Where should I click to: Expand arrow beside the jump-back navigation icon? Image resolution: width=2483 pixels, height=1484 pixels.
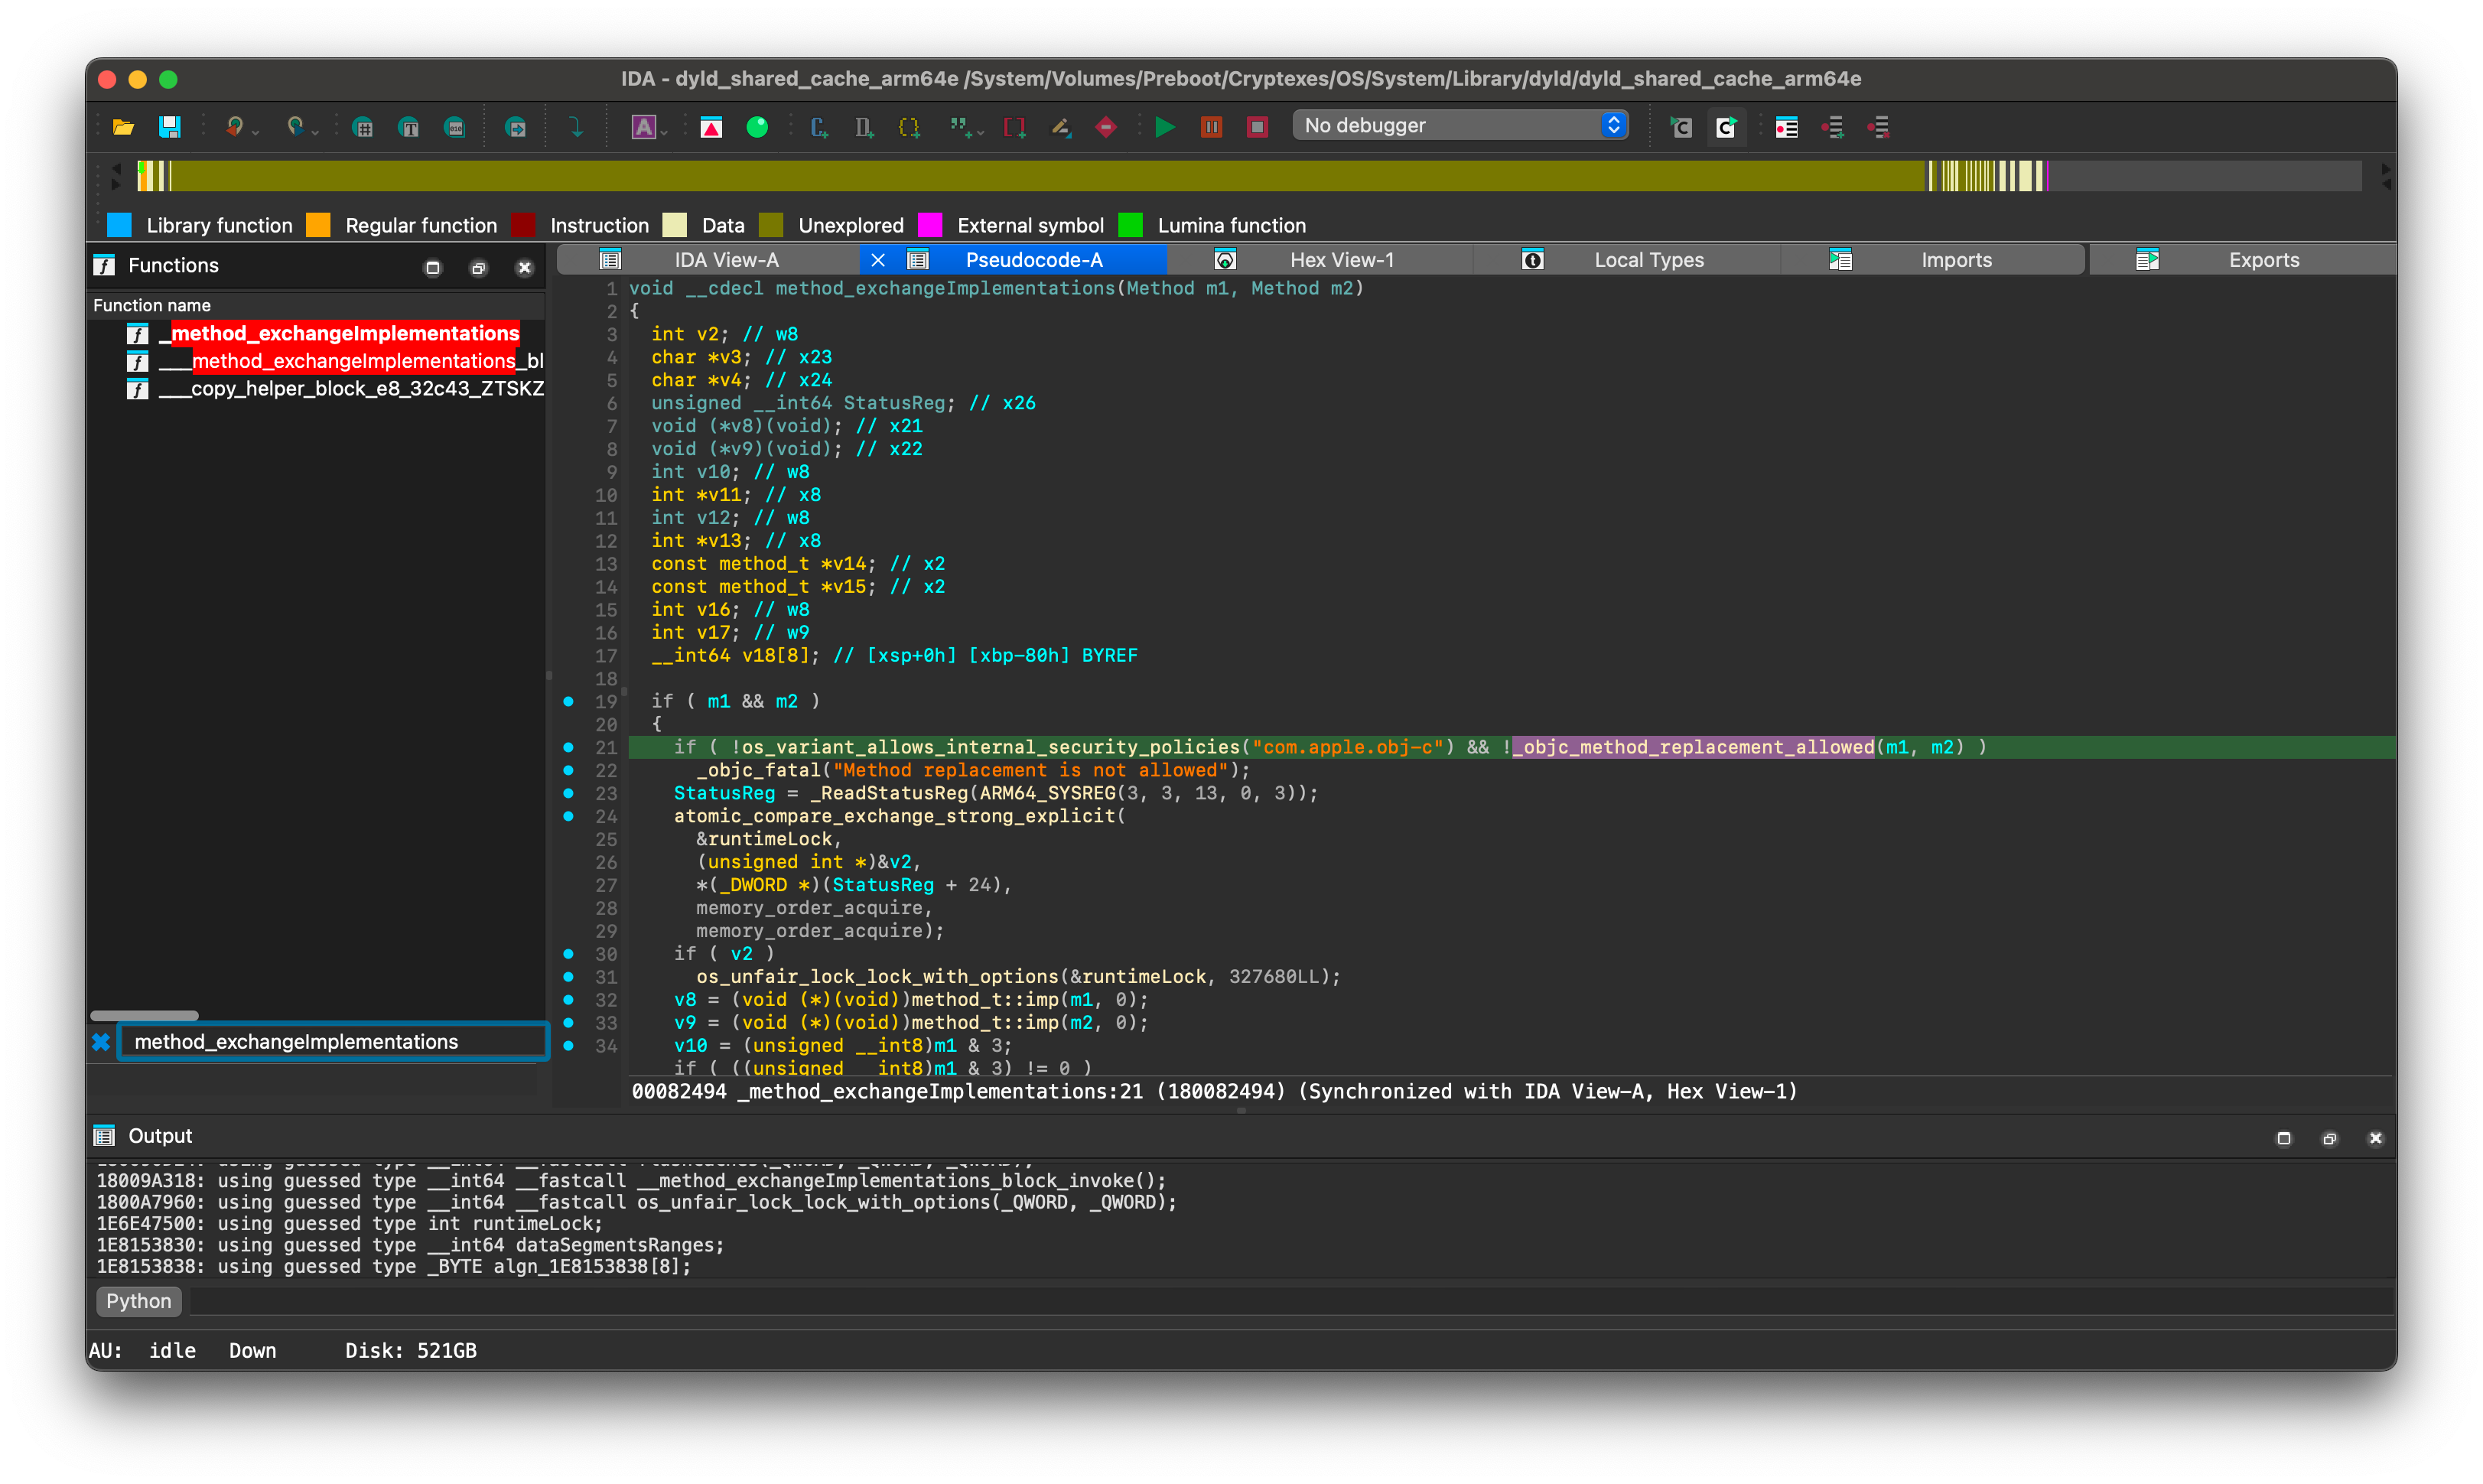(256, 132)
